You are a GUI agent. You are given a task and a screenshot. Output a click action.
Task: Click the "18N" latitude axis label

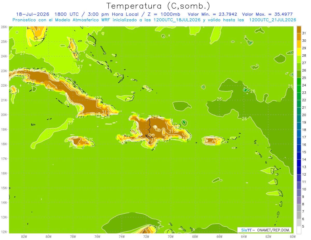point(4,144)
